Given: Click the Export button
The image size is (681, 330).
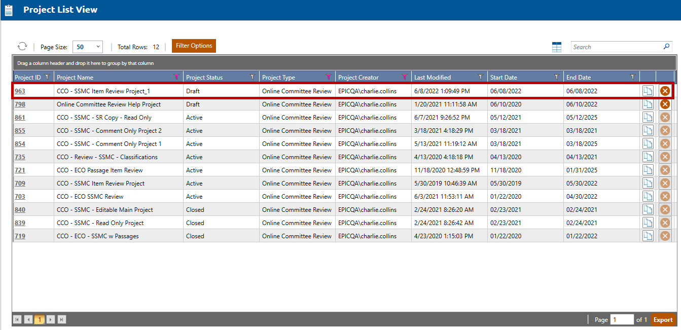Looking at the screenshot, I should [x=663, y=320].
